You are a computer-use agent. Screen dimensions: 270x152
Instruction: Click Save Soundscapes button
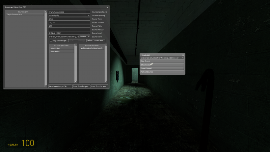(81, 86)
